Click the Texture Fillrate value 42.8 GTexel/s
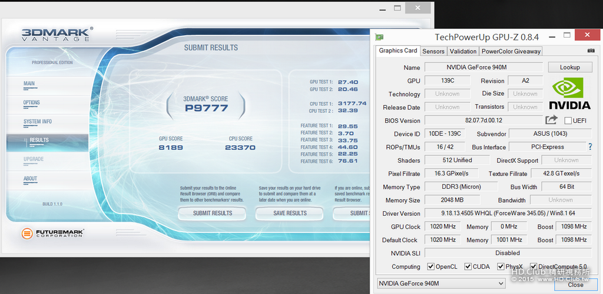Image resolution: width=603 pixels, height=294 pixels. (x=561, y=173)
